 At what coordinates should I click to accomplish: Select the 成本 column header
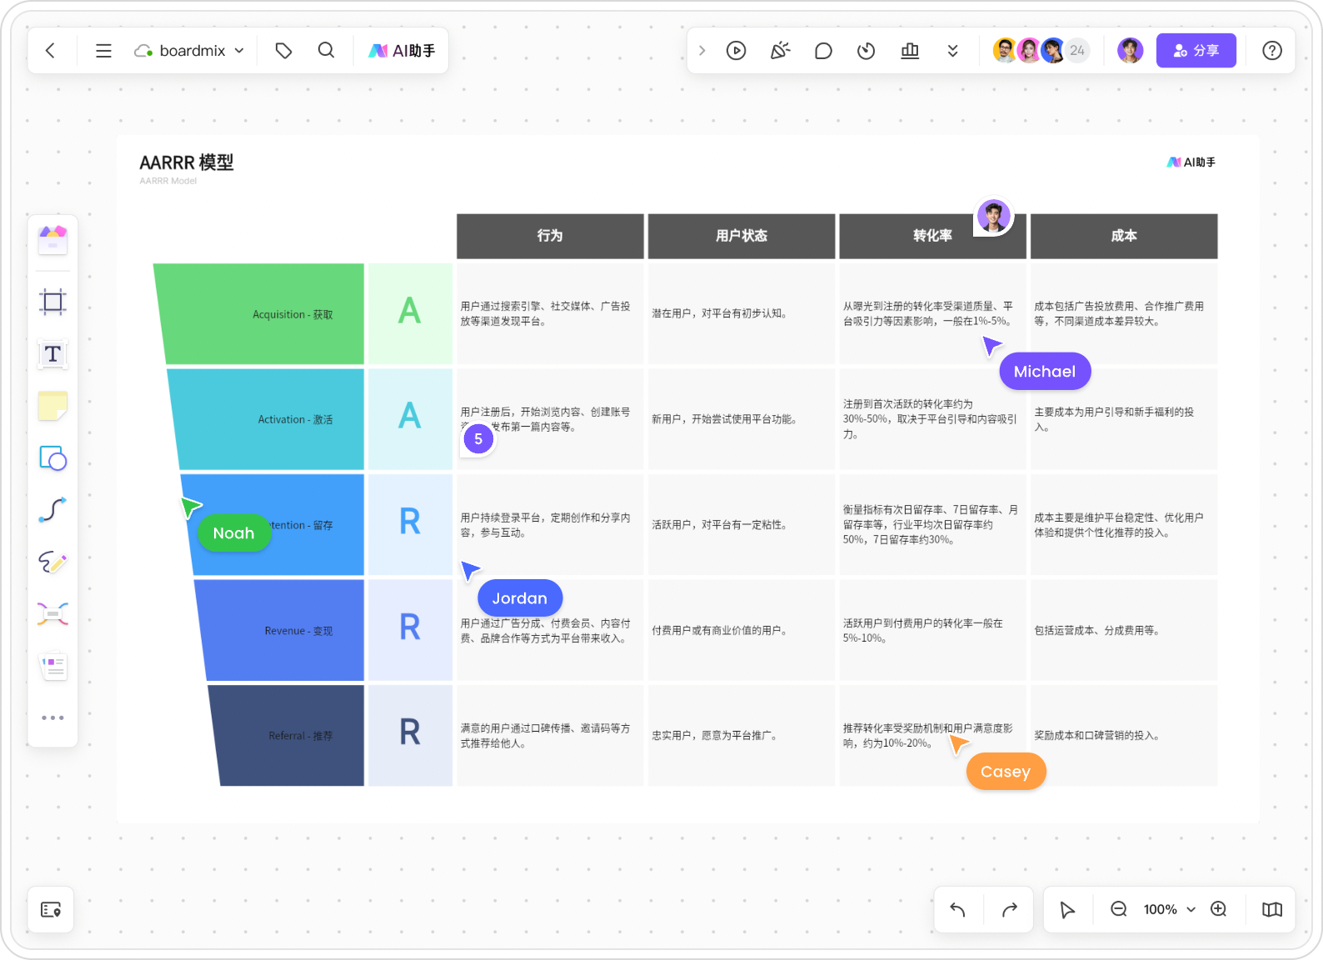click(1124, 236)
